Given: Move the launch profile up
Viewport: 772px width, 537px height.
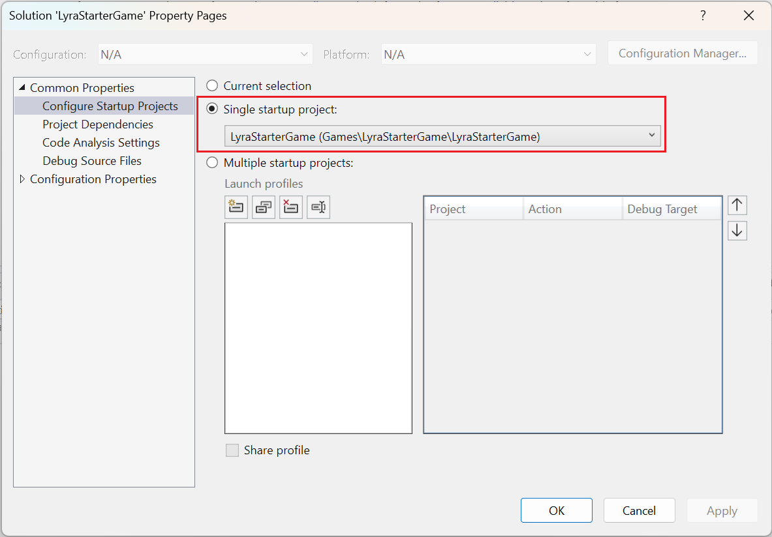Looking at the screenshot, I should tap(737, 205).
